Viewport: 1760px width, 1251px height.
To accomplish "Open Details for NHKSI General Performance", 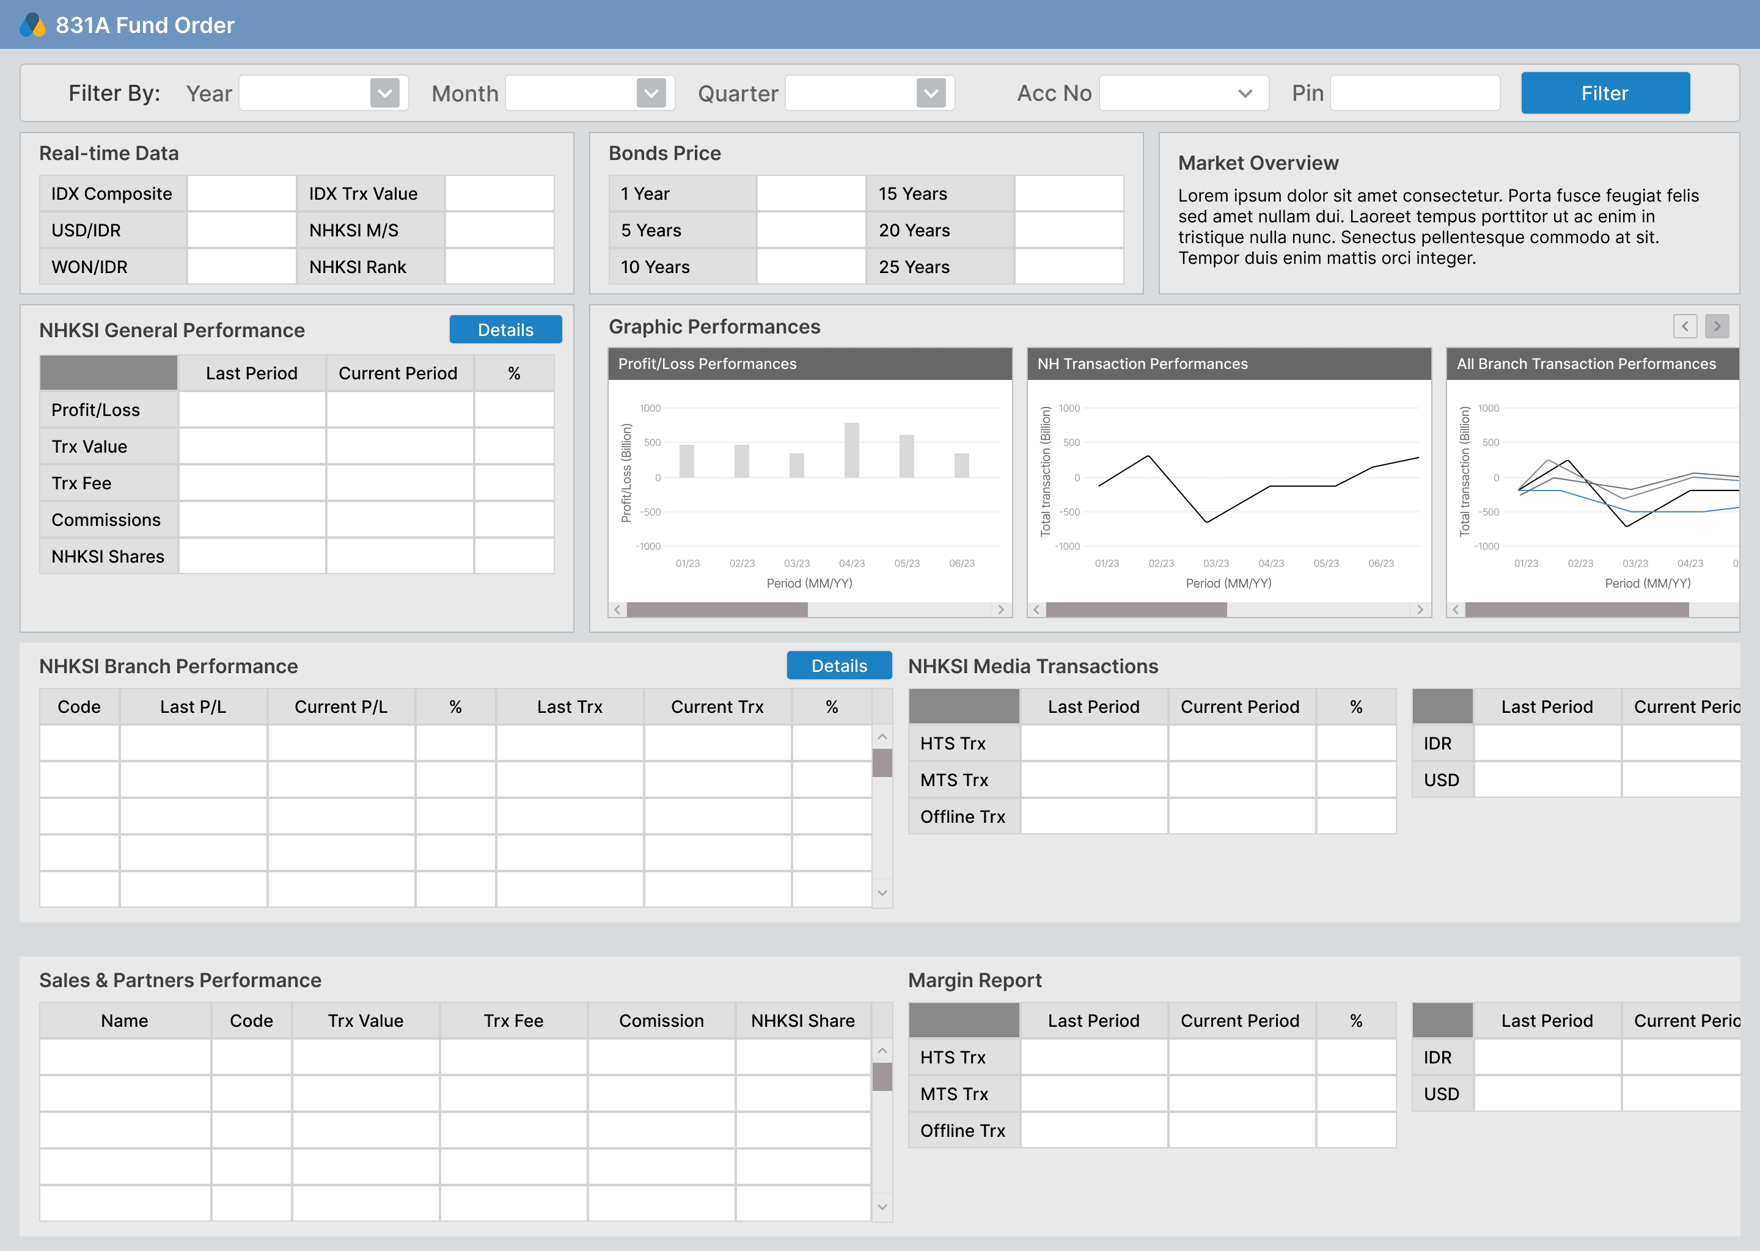I will coord(505,330).
